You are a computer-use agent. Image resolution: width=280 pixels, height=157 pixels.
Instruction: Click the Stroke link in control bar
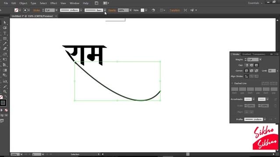click(x=37, y=10)
